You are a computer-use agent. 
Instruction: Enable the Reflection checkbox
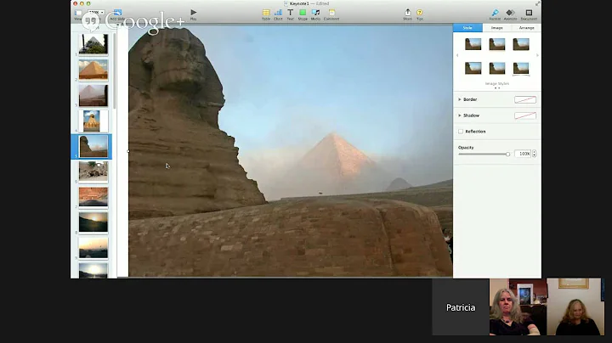click(x=461, y=132)
